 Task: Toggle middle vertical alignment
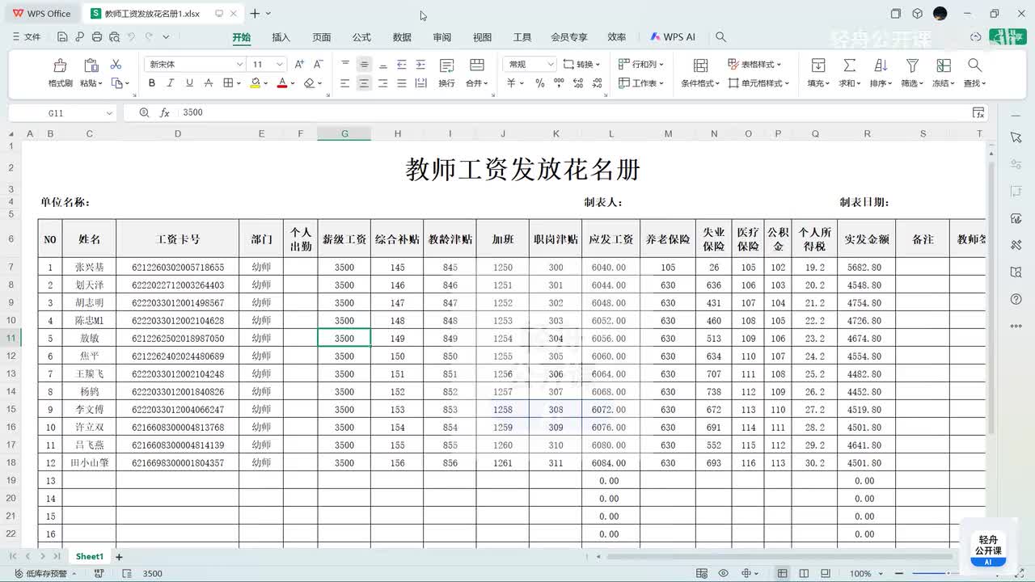(364, 65)
